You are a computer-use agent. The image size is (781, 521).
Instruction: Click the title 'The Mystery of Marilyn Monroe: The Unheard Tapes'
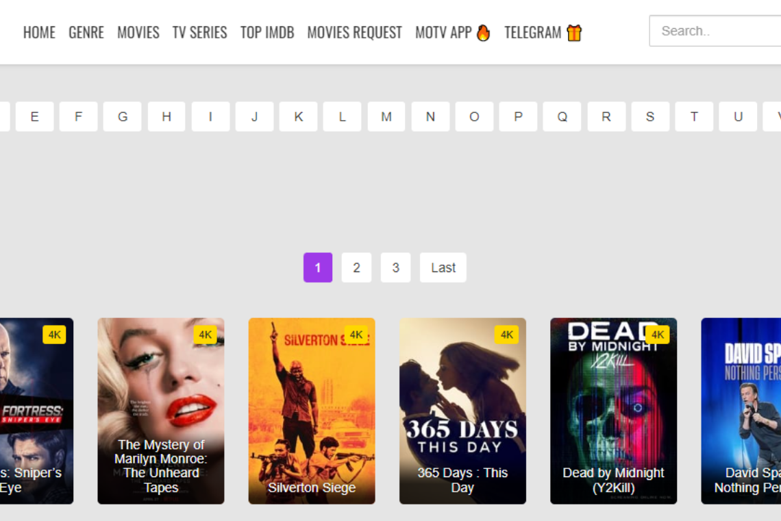pos(161,466)
